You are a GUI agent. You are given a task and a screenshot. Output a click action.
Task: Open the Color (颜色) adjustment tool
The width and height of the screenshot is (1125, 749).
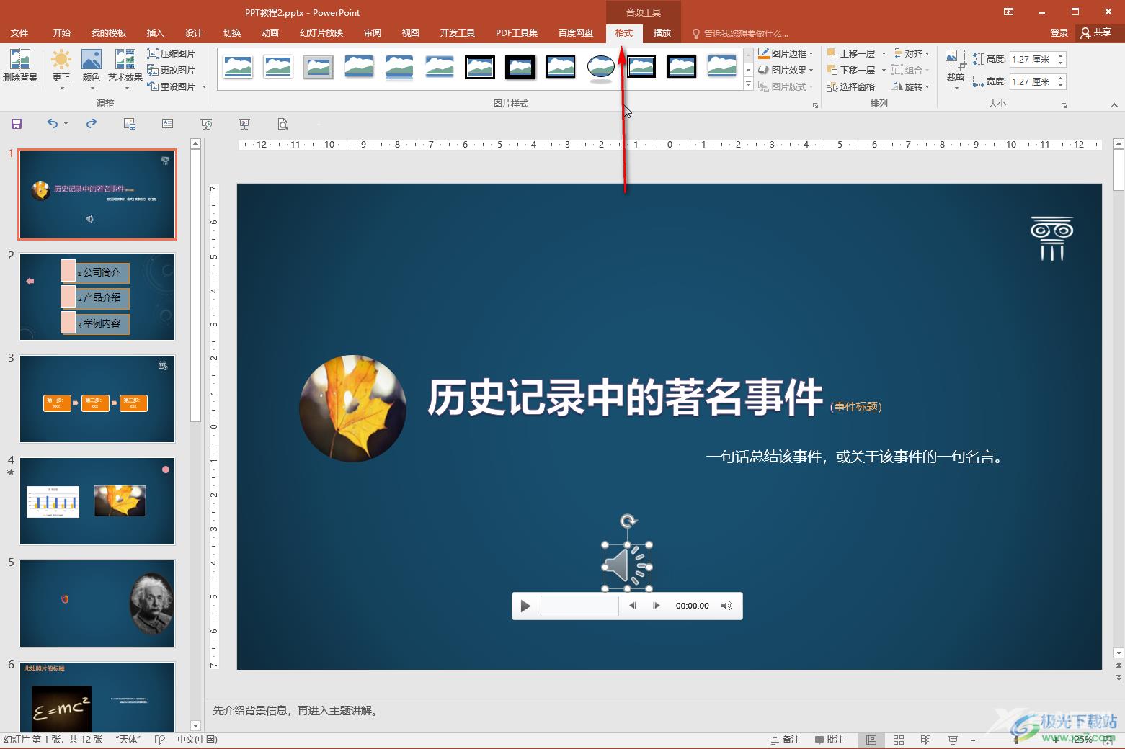pos(92,69)
